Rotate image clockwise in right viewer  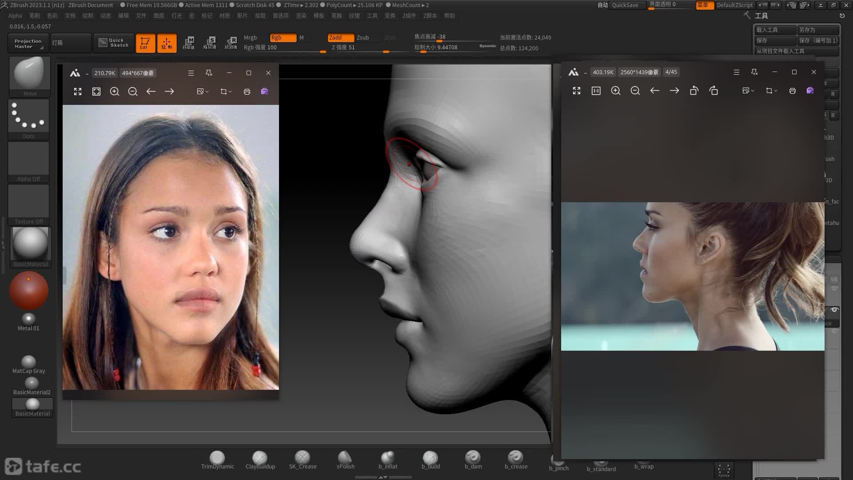[x=713, y=91]
